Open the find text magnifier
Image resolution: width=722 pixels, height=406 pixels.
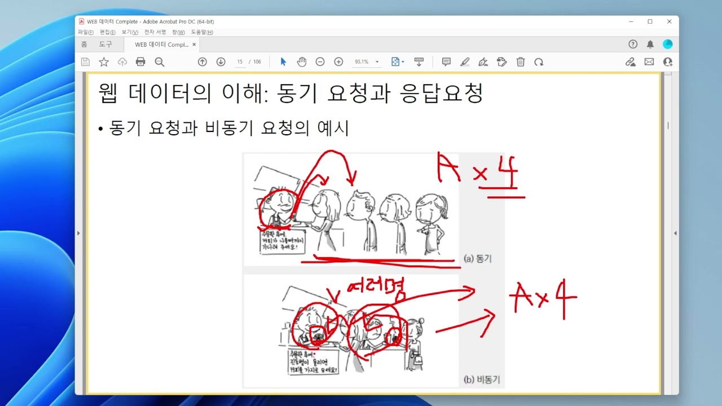[x=160, y=61]
